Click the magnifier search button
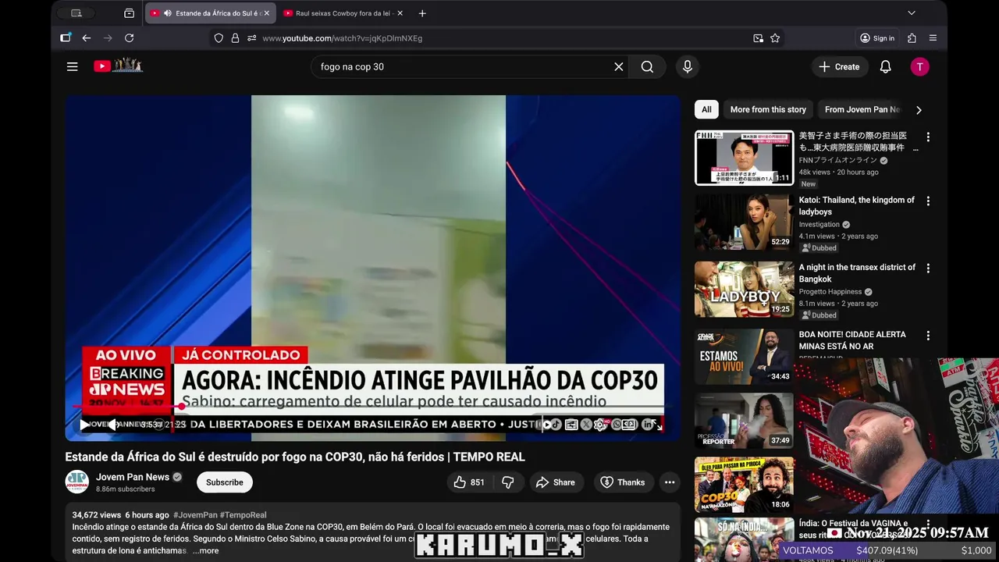The image size is (999, 562). coord(647,66)
